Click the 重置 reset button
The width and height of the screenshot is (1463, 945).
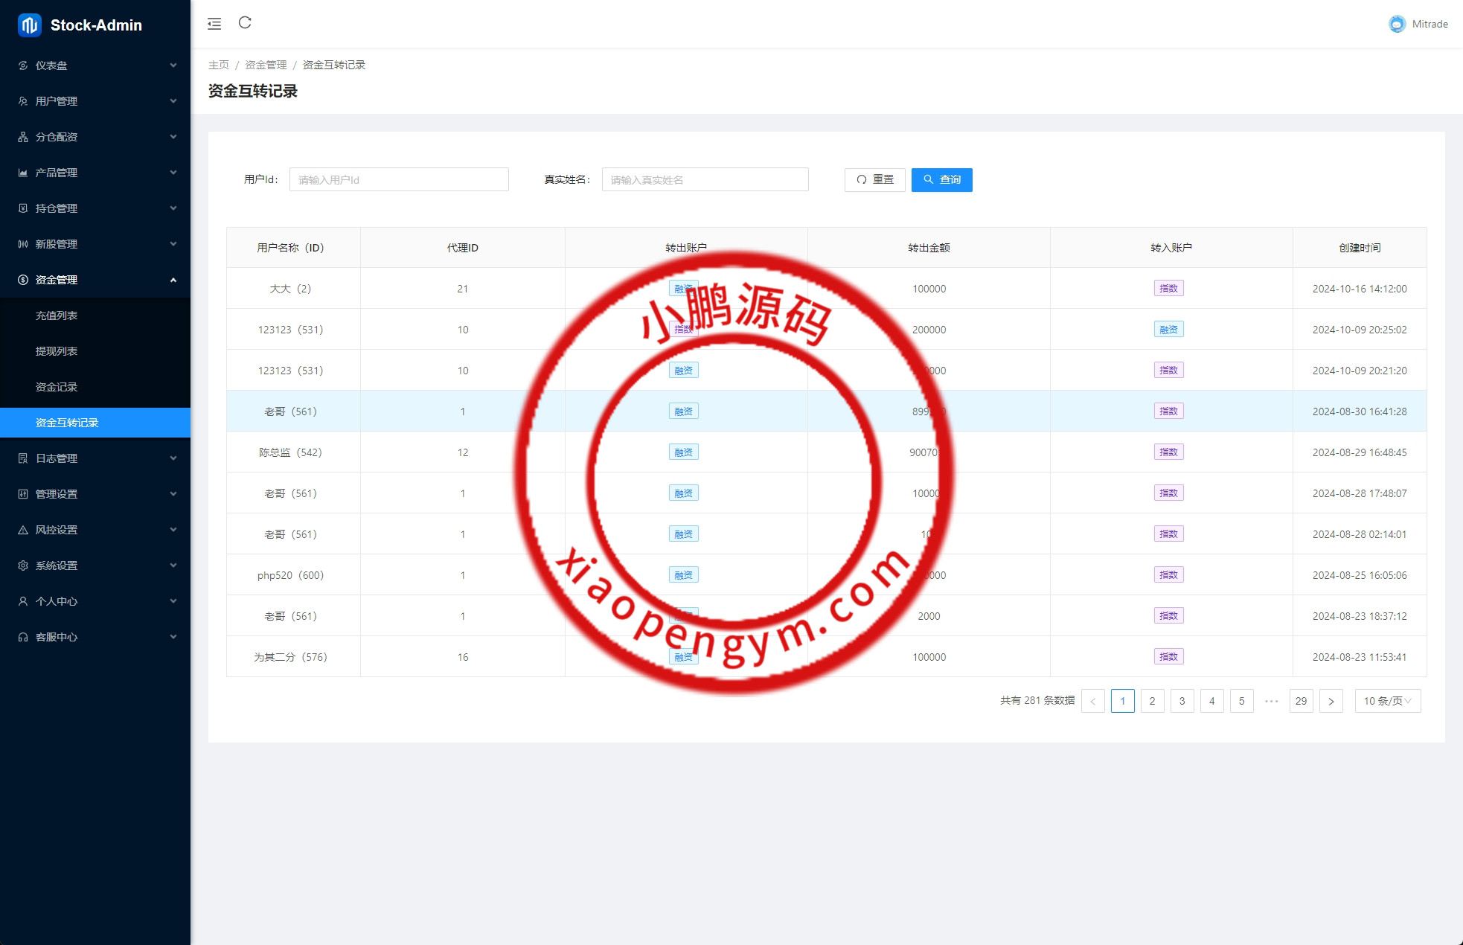tap(874, 179)
